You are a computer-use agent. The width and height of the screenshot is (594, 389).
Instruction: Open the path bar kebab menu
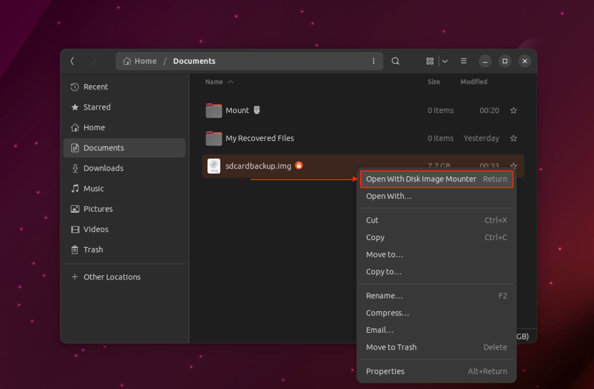374,61
